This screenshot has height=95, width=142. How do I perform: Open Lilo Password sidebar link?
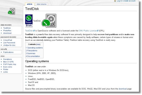9,43
